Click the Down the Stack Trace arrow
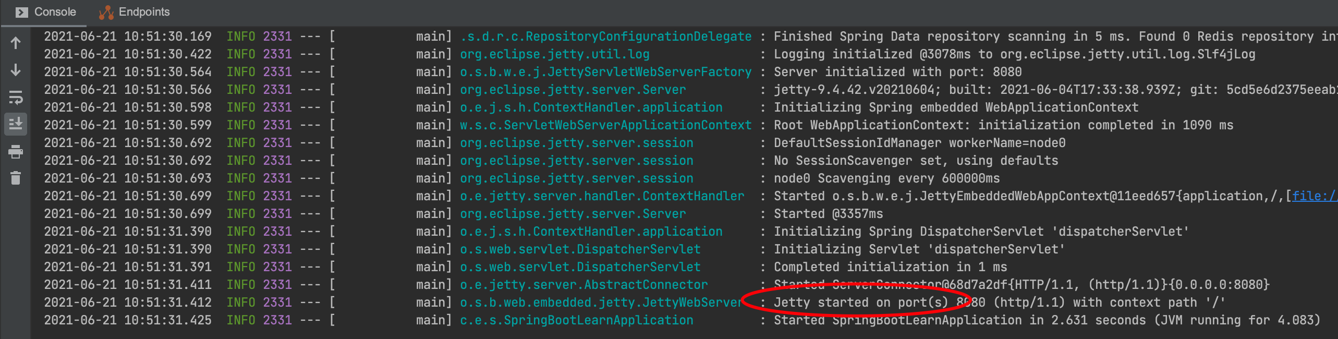The height and width of the screenshot is (339, 1338). coord(16,70)
